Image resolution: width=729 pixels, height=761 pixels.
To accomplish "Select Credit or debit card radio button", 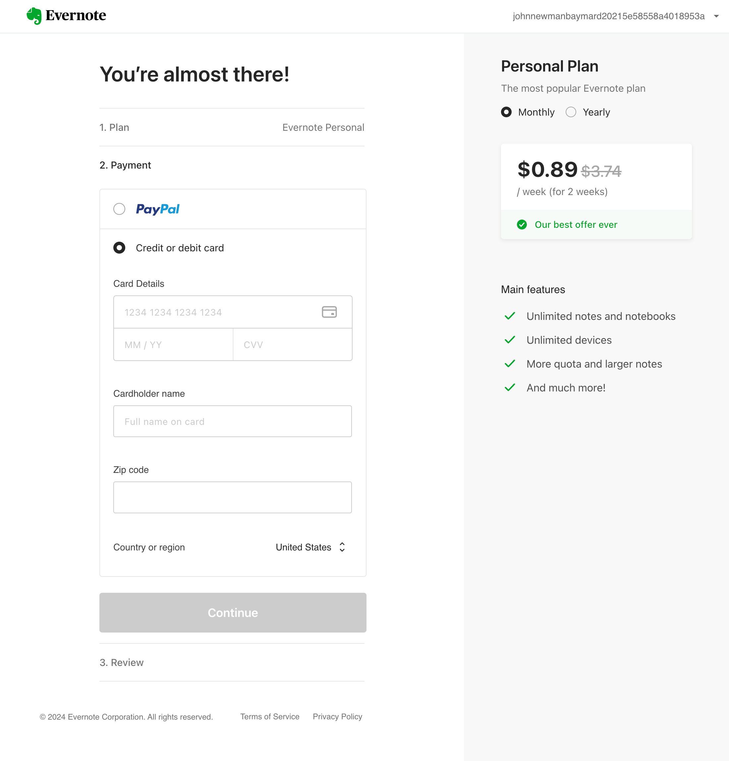I will tap(119, 248).
